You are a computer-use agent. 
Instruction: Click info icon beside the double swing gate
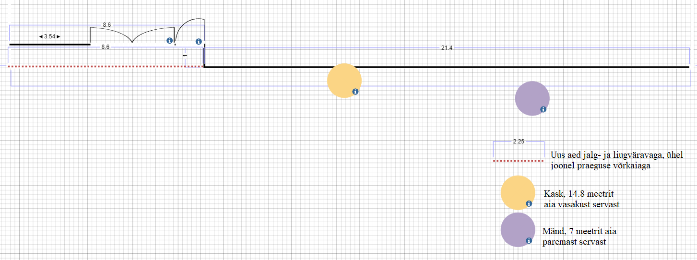click(169, 41)
